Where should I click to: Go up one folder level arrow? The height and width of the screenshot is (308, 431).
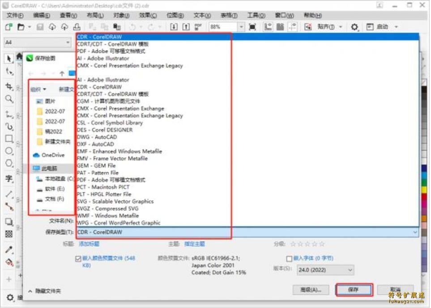pos(62,74)
